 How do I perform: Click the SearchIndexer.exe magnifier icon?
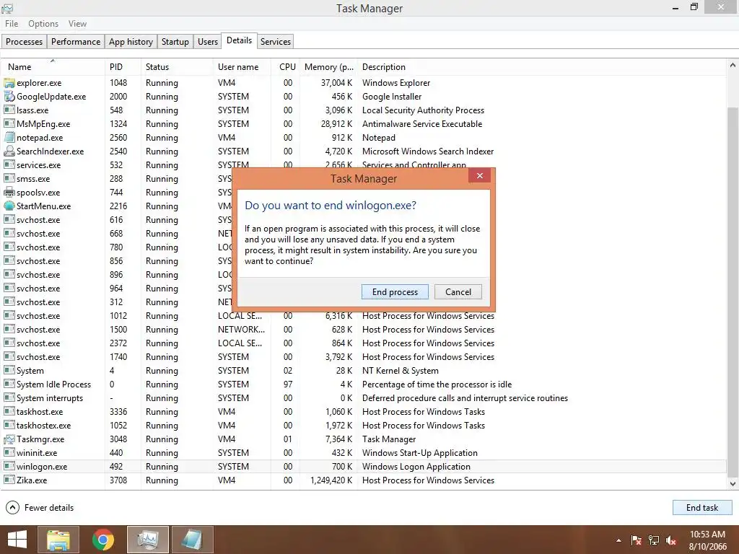pyautogui.click(x=9, y=151)
